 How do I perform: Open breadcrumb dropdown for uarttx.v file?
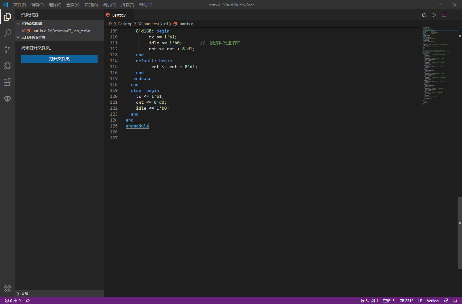click(x=186, y=24)
